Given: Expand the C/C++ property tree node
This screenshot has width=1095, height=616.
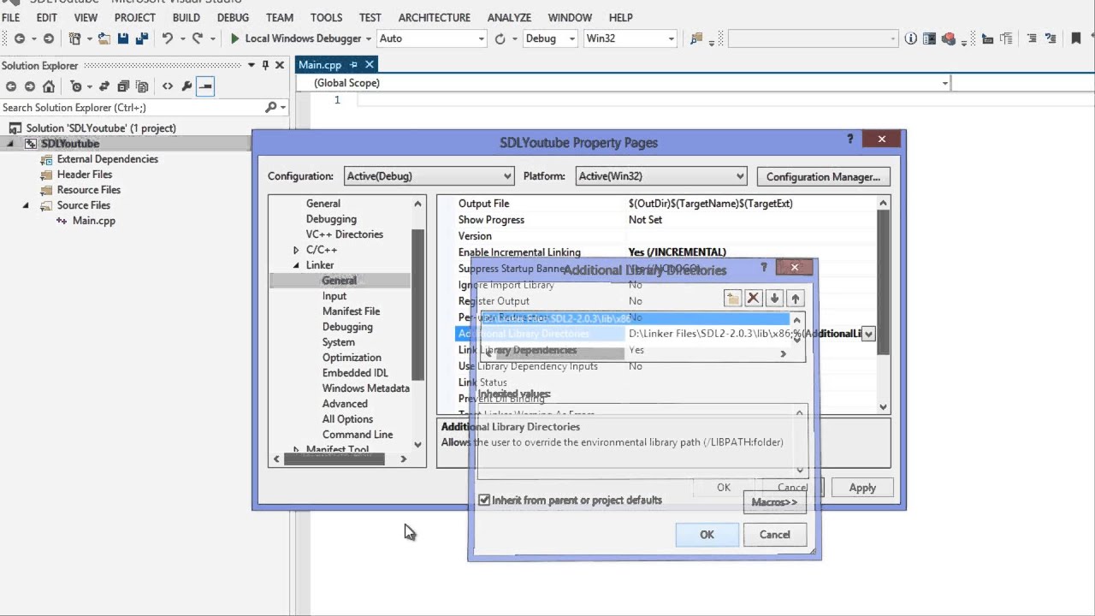Looking at the screenshot, I should pos(296,250).
